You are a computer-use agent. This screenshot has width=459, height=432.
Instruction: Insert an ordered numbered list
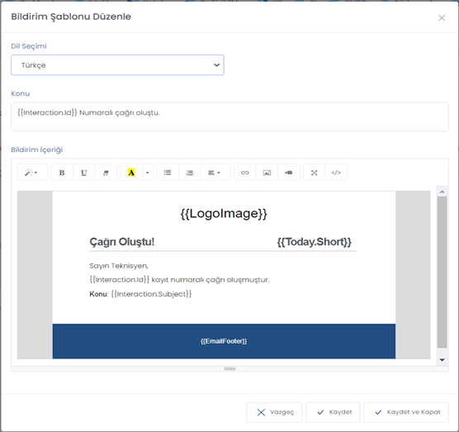189,173
